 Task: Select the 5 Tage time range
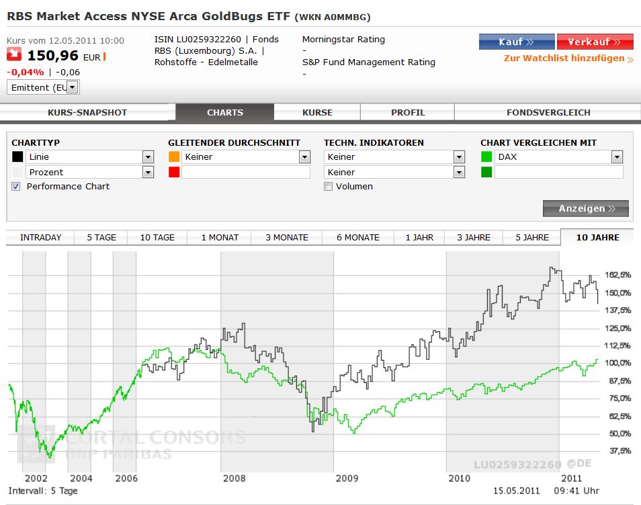[101, 237]
